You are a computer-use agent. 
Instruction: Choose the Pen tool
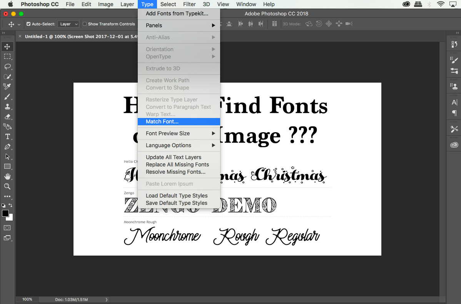pyautogui.click(x=7, y=146)
